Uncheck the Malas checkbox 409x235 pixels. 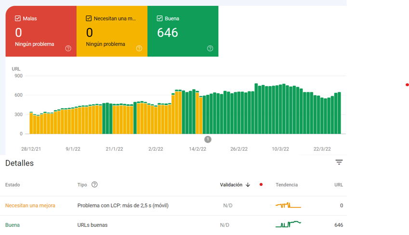click(x=18, y=18)
